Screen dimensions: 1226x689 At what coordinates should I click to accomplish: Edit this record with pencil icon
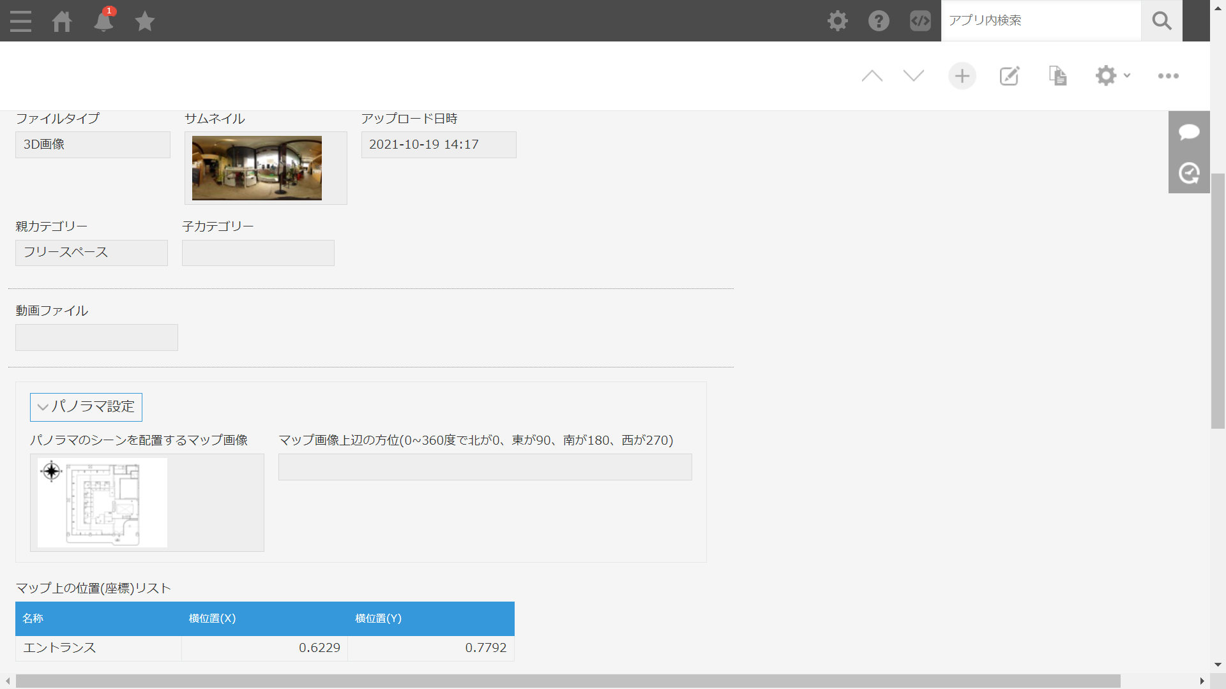pyautogui.click(x=1010, y=76)
